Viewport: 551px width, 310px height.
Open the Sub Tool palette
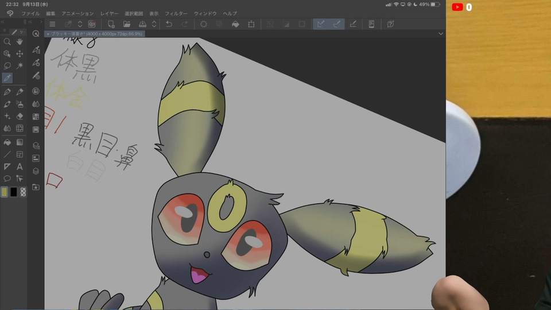[36, 50]
